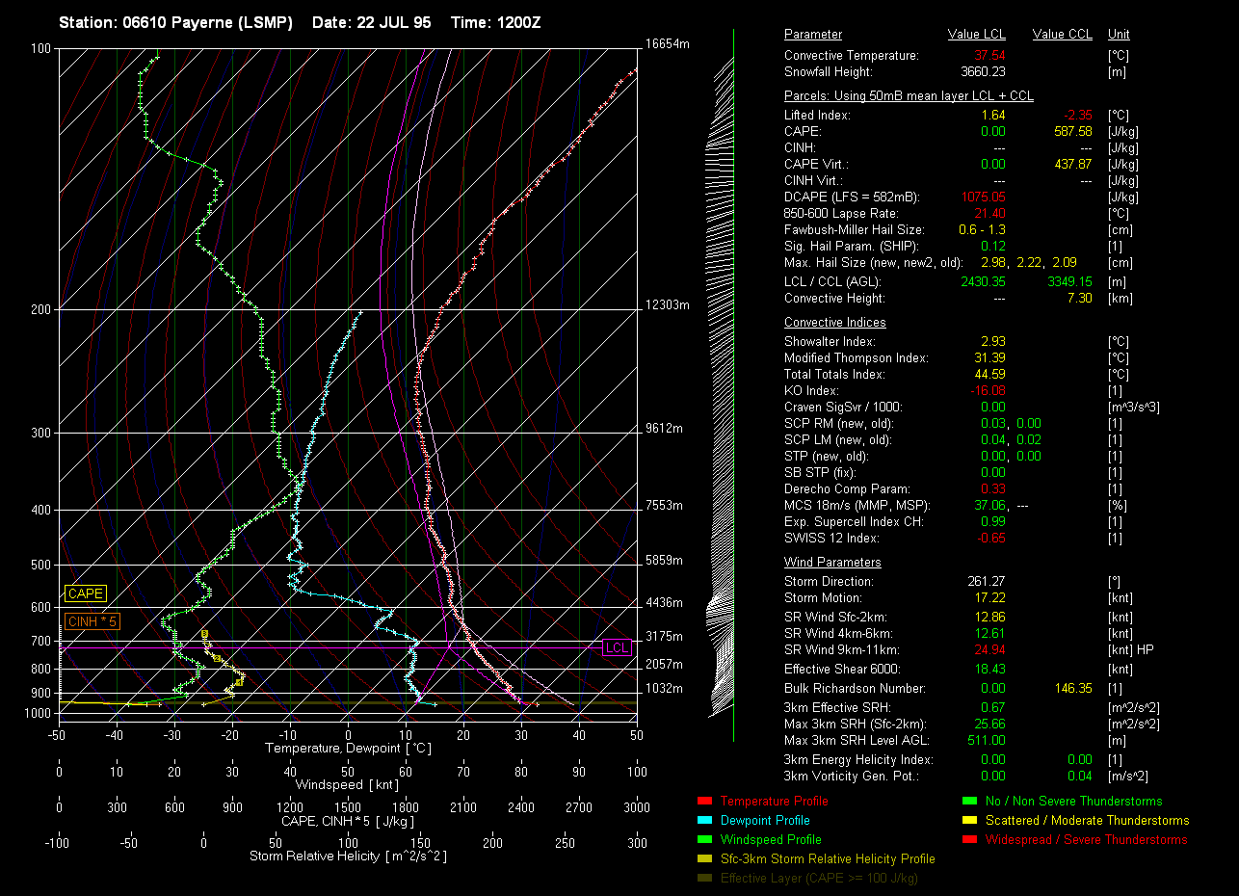
Task: Click the Storm Relative Helicity Profile legend swatch
Action: [x=702, y=858]
